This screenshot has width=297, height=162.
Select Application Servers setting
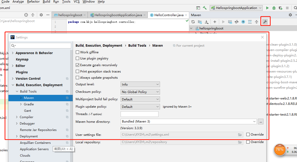tap(34, 149)
